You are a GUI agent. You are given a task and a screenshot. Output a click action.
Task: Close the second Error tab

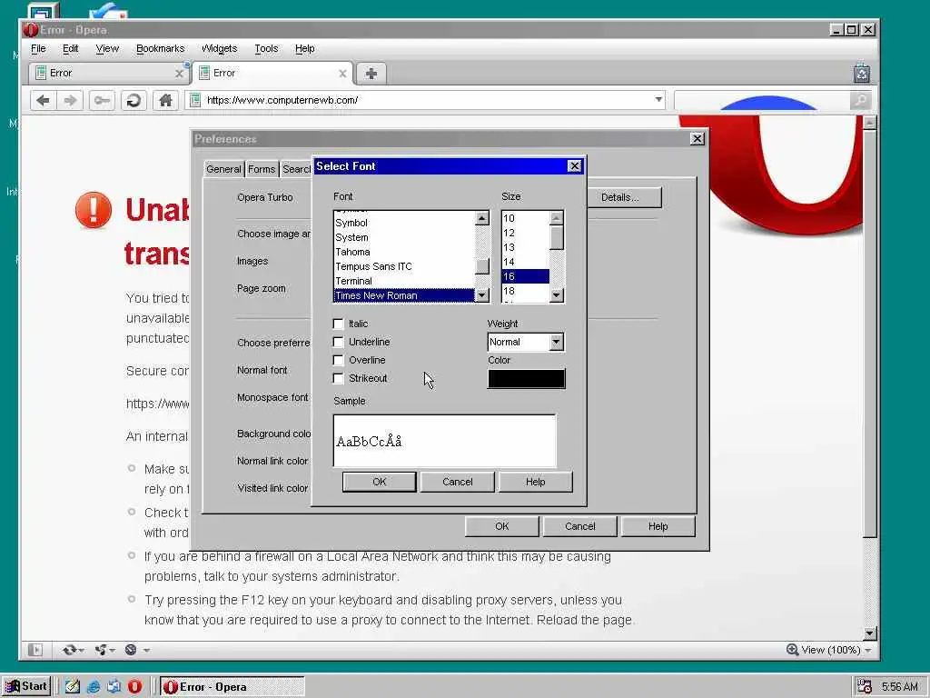tap(342, 73)
